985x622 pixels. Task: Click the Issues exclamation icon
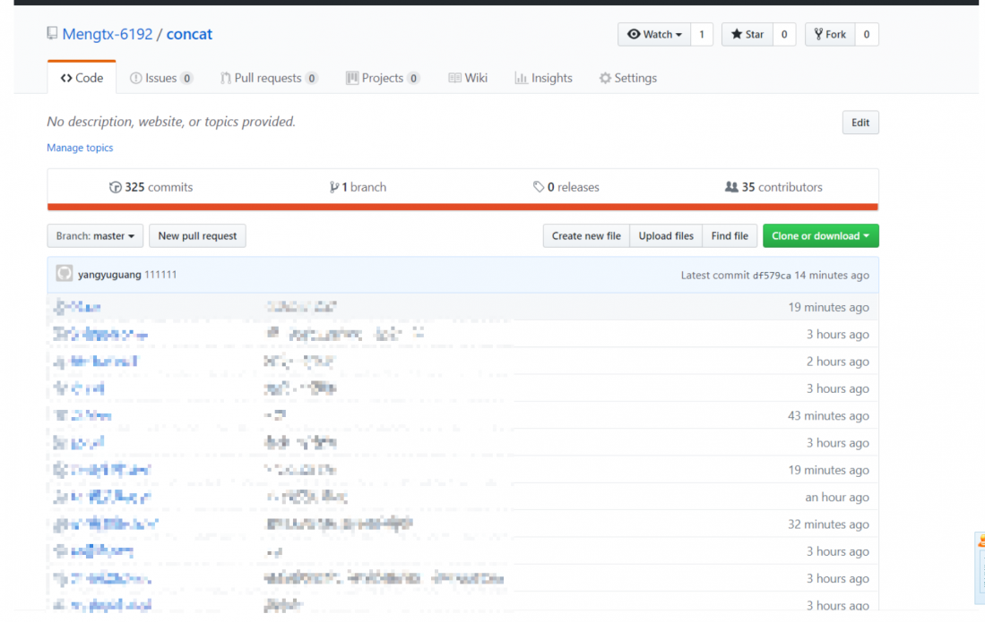point(135,78)
